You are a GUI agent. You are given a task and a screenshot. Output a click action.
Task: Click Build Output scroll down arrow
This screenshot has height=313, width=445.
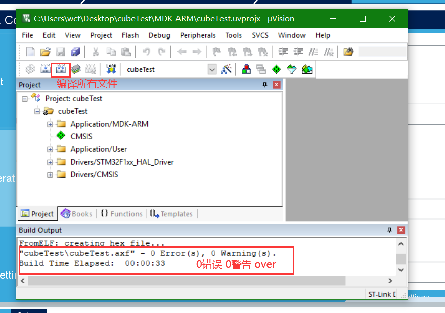click(x=401, y=270)
